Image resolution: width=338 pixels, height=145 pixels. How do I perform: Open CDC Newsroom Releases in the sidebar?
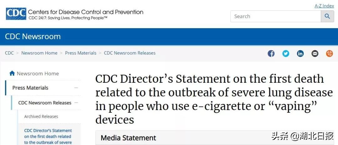pyautogui.click(x=45, y=103)
